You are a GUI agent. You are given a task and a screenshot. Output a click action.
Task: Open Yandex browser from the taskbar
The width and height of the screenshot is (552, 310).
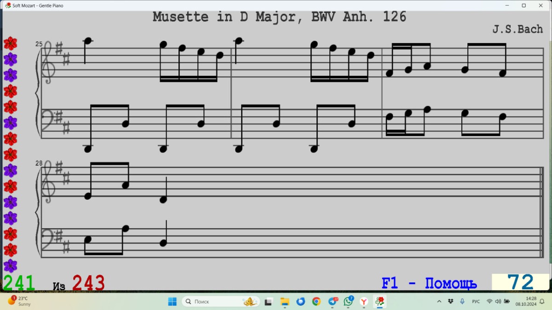(364, 302)
